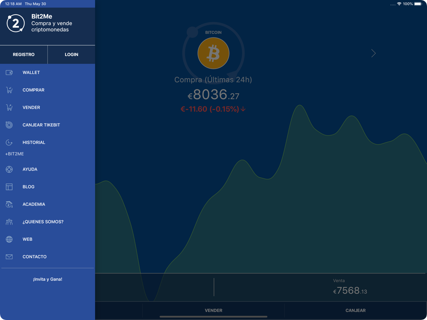This screenshot has width=427, height=320.
Task: Advance to next cryptocurrency with the chevron
Action: coord(373,53)
